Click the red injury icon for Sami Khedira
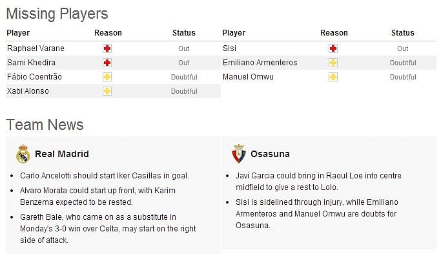The image size is (441, 254). point(107,63)
